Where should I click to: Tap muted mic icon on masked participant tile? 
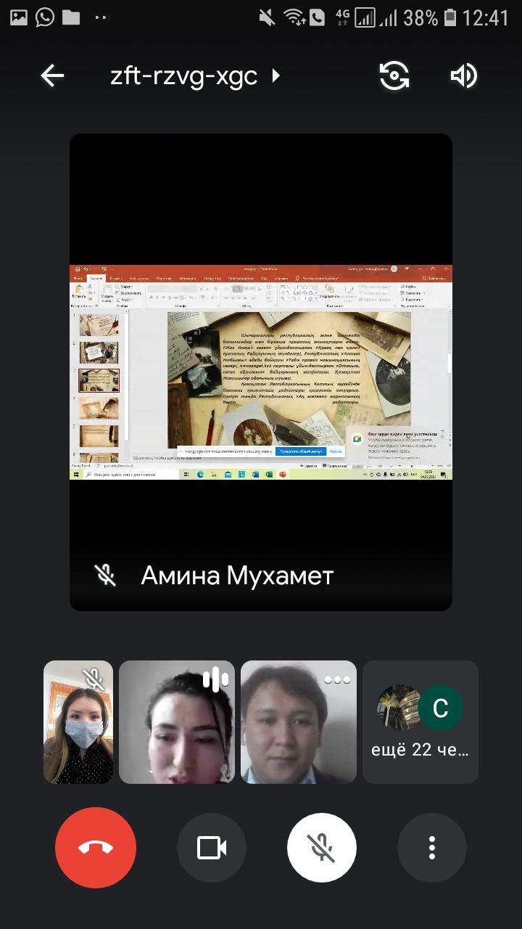(x=94, y=679)
